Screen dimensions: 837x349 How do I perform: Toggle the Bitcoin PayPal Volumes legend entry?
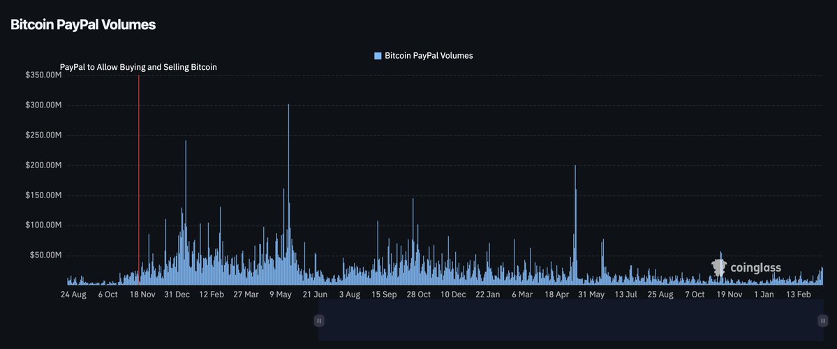424,56
